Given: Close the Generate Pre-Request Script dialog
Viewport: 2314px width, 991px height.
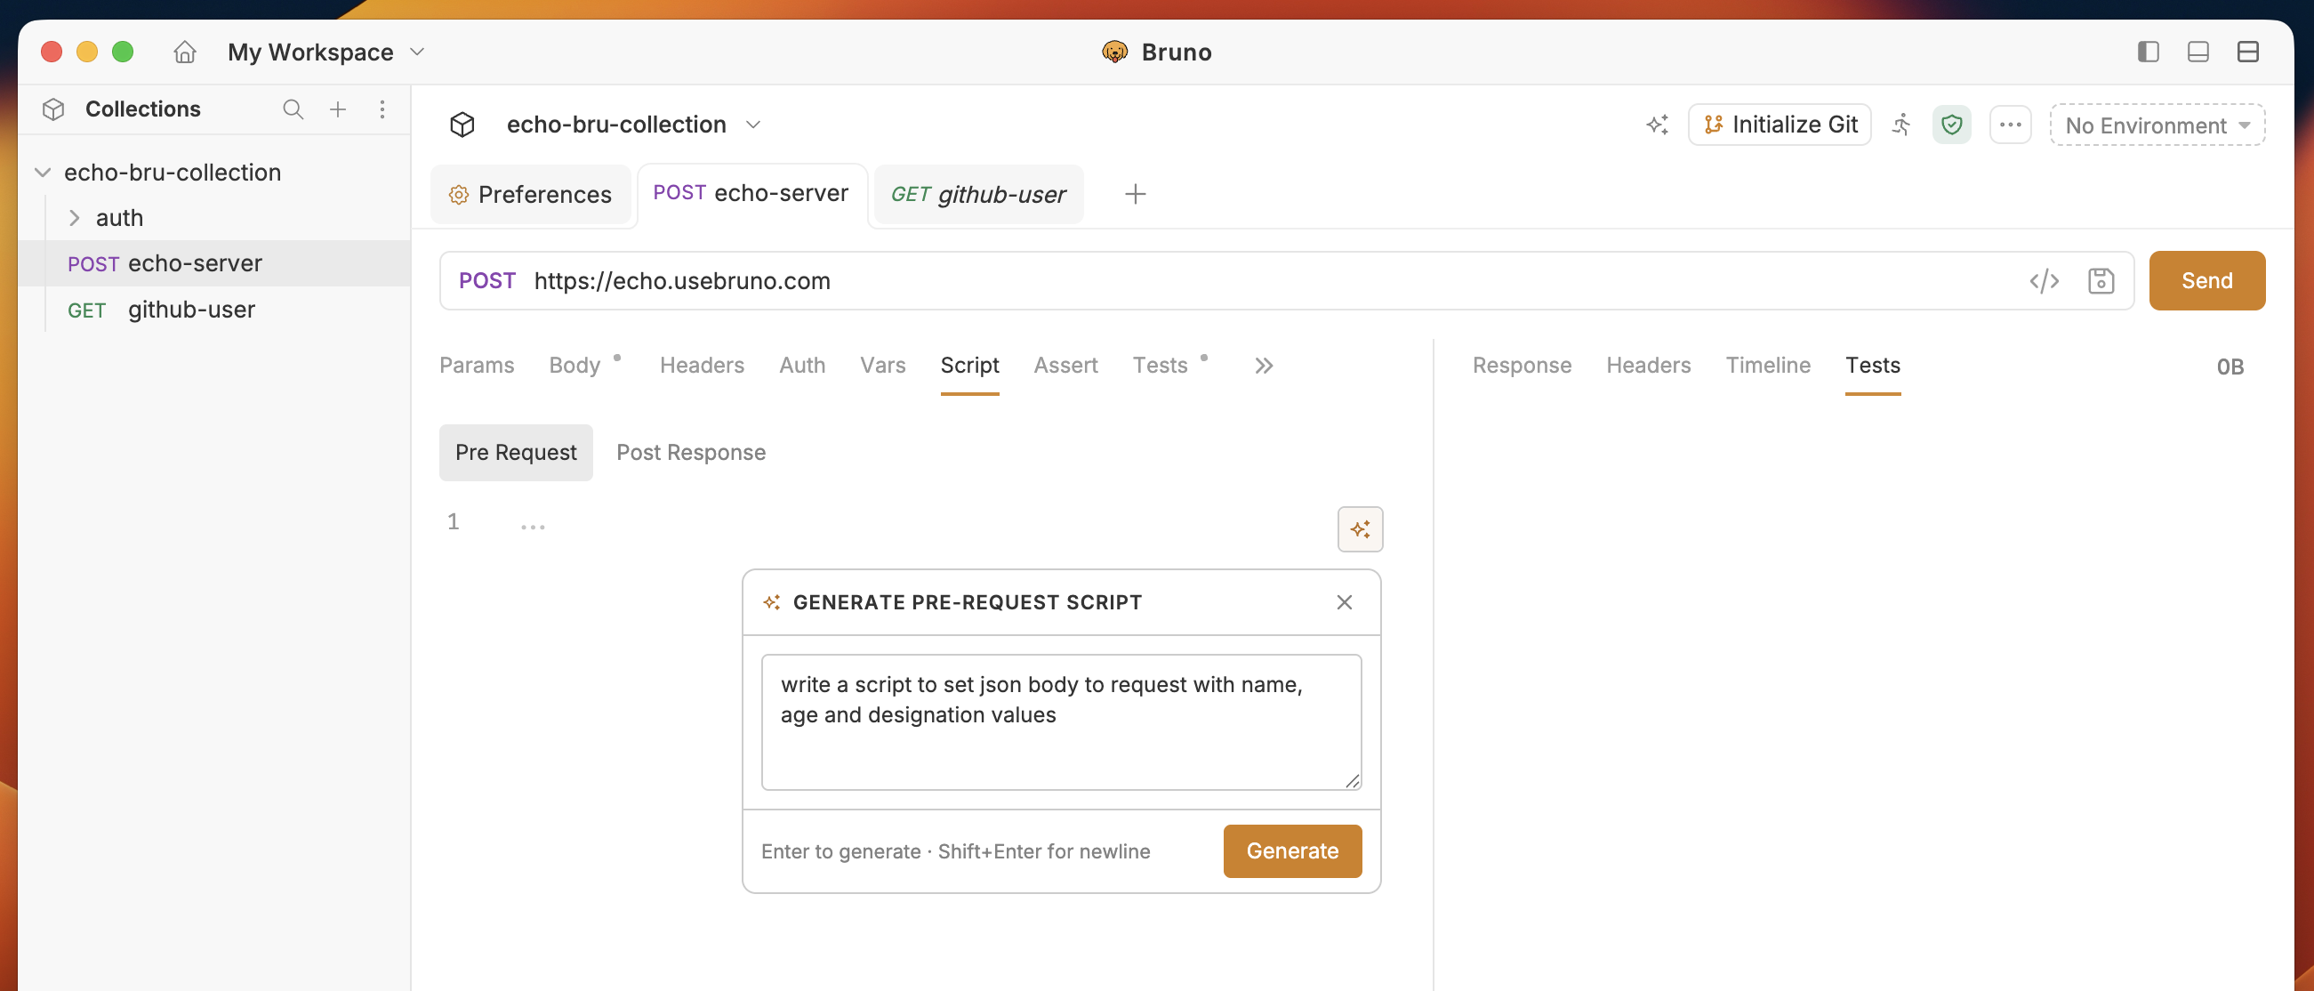Looking at the screenshot, I should (1344, 602).
